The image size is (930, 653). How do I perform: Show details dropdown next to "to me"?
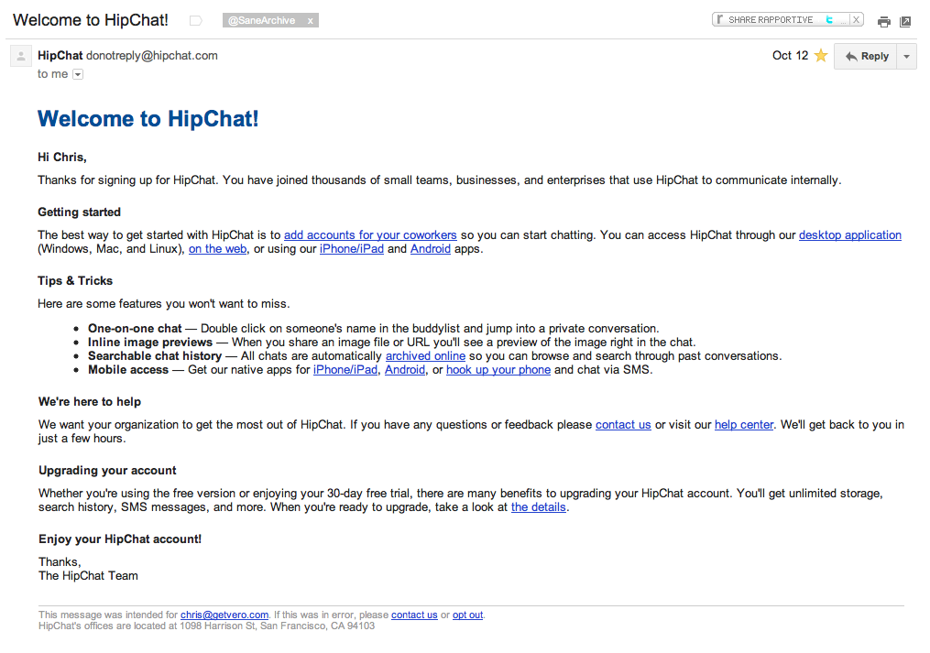tap(78, 74)
